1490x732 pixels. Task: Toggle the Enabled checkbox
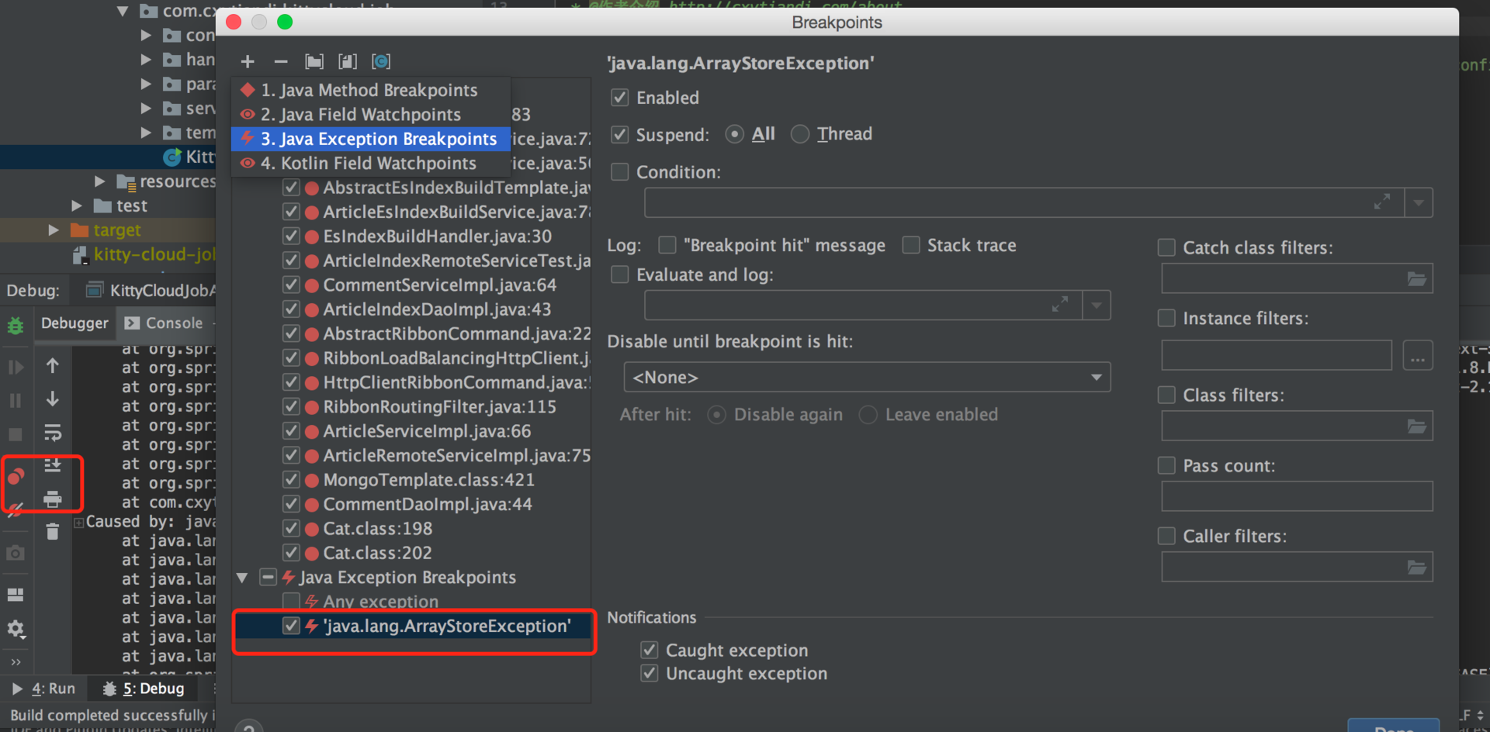coord(619,98)
